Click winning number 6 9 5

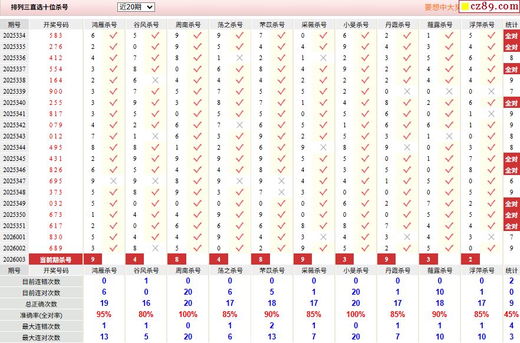tap(55, 181)
